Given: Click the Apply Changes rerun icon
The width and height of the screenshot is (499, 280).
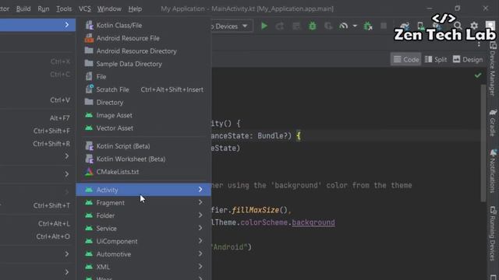Looking at the screenshot, I should click(x=280, y=26).
